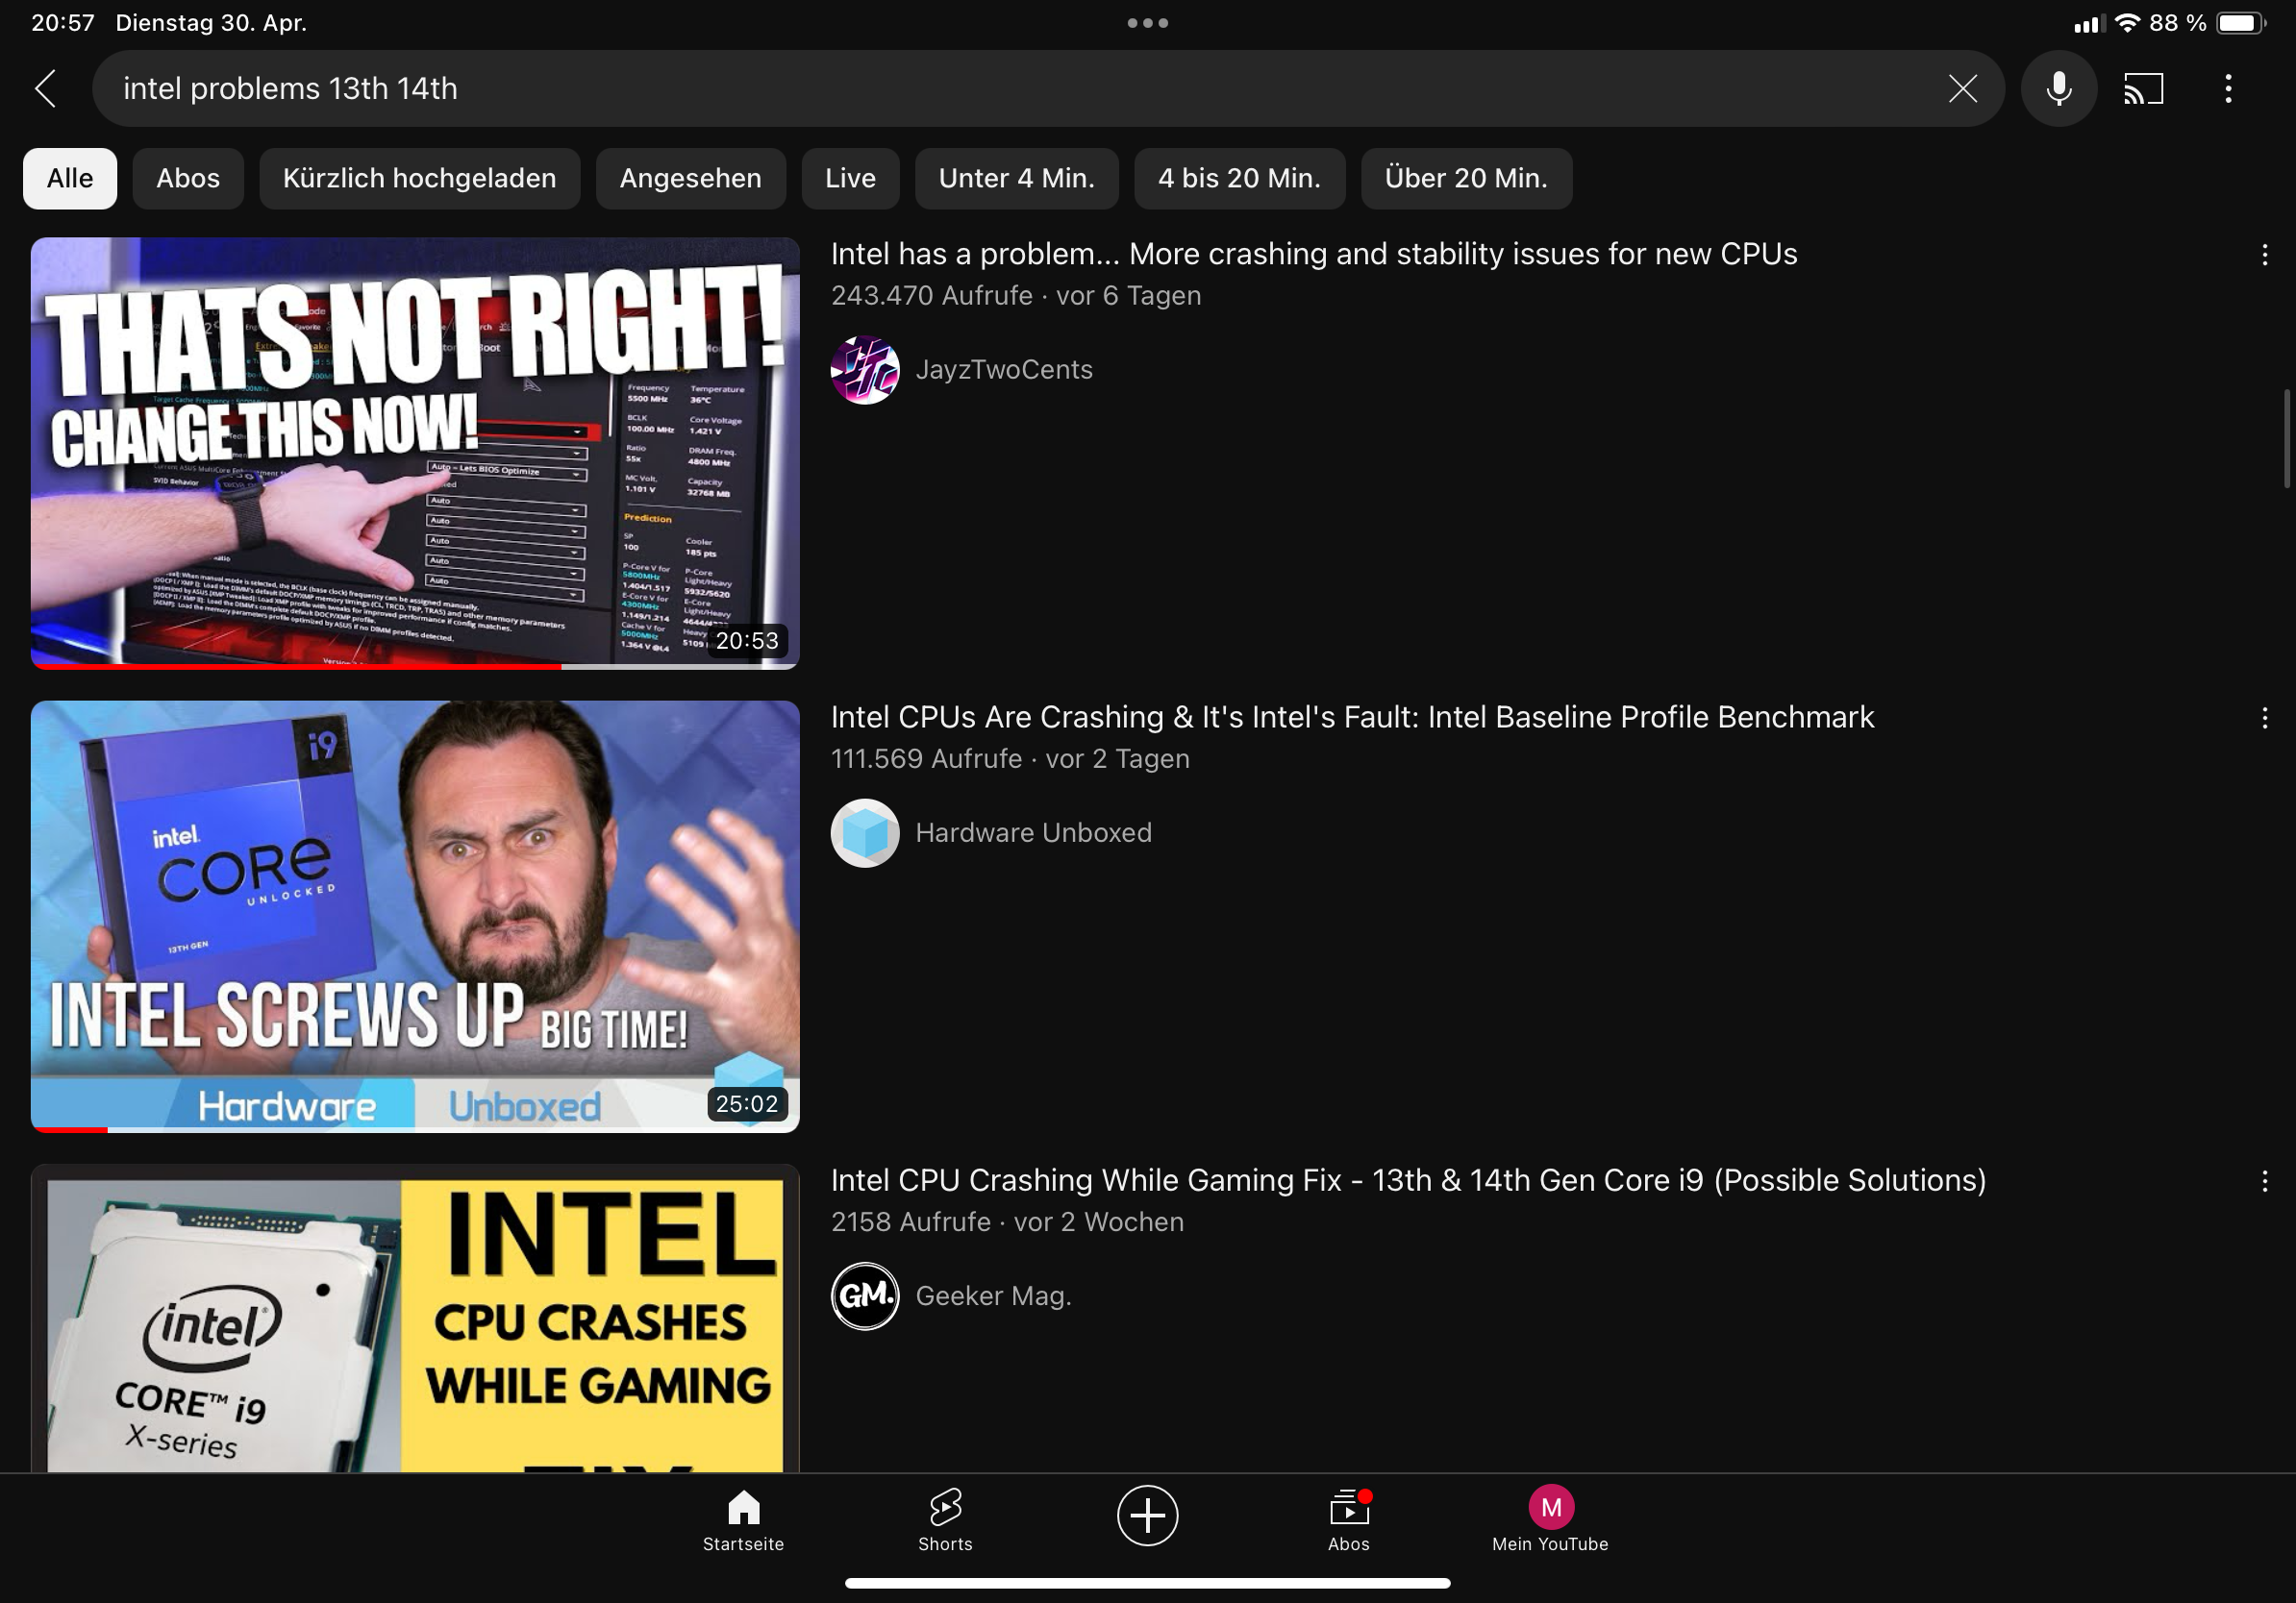Select the Alle filter chip
Image resolution: width=2296 pixels, height=1603 pixels.
point(70,179)
